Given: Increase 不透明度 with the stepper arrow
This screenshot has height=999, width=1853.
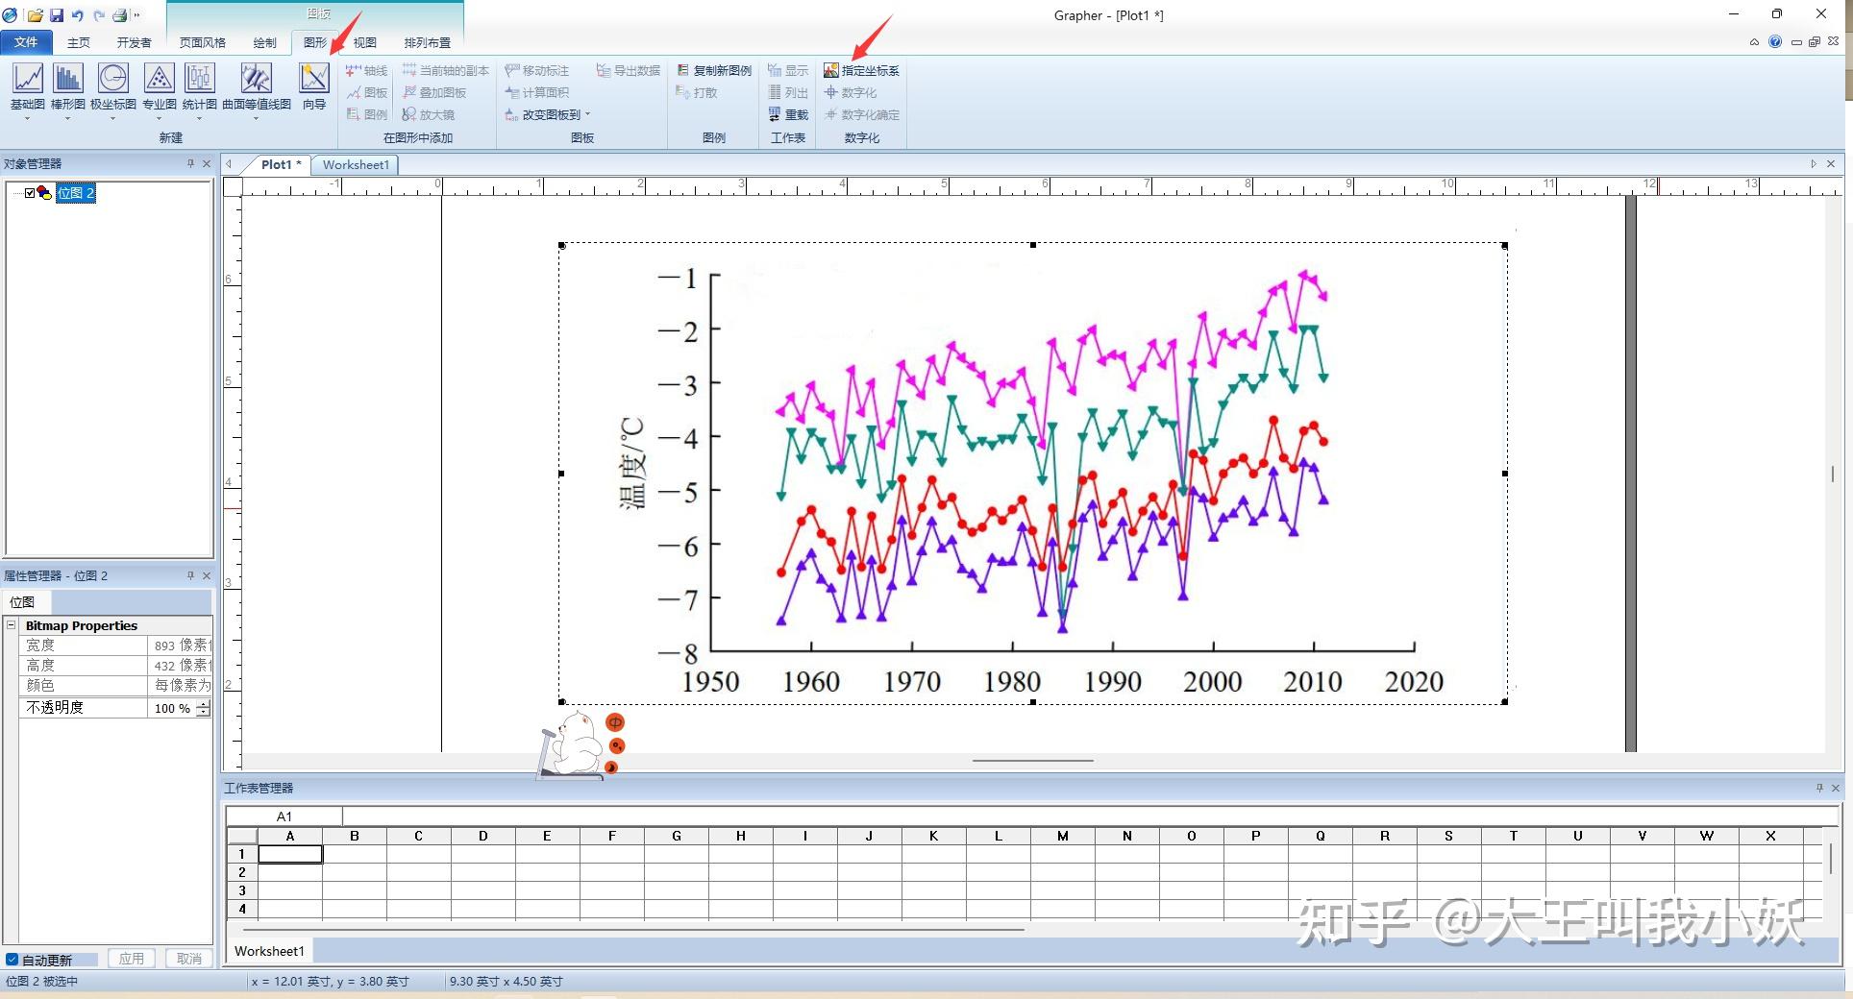Looking at the screenshot, I should tap(203, 704).
